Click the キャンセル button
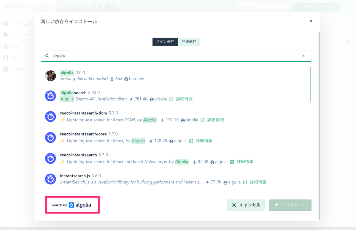 (x=246, y=205)
